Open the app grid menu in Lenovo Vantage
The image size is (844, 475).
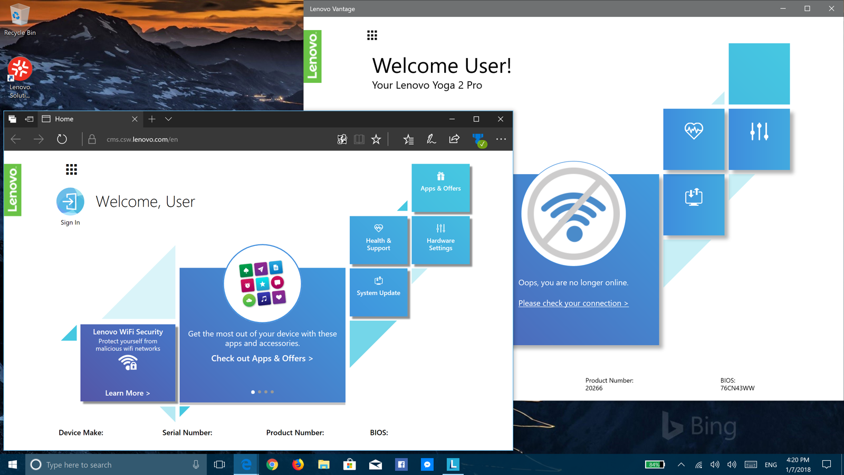pyautogui.click(x=372, y=35)
